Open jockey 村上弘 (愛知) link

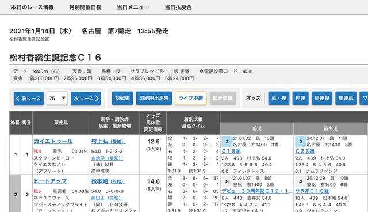[109, 141]
